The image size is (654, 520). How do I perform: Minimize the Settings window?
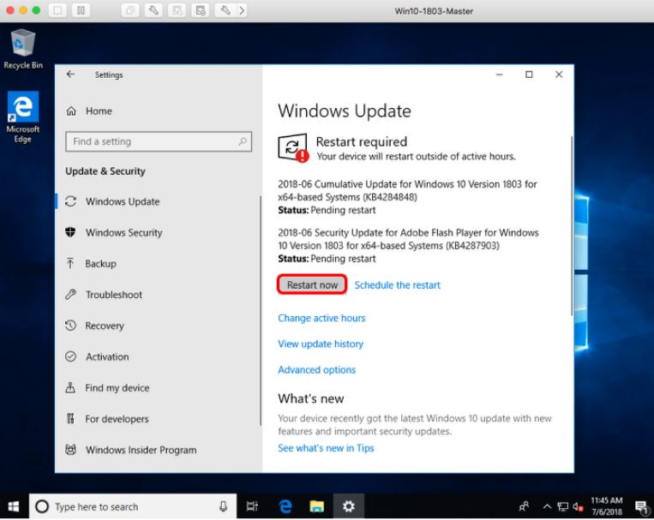pyautogui.click(x=499, y=75)
